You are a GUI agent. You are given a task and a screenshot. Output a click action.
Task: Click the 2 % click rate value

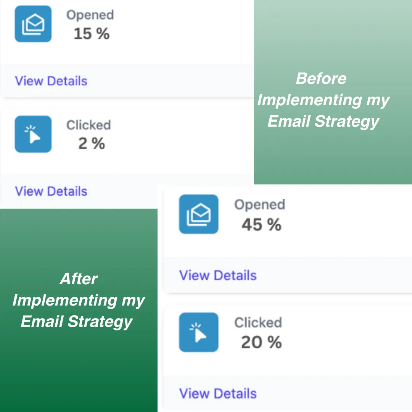click(92, 144)
